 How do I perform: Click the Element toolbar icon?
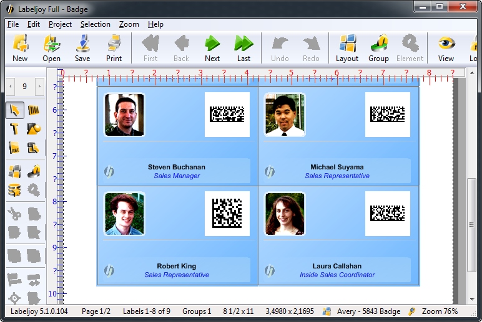point(410,48)
